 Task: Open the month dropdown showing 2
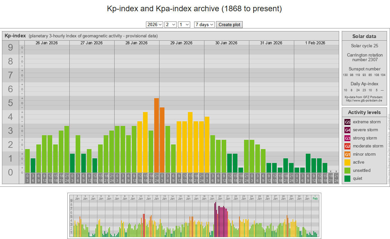coord(170,24)
